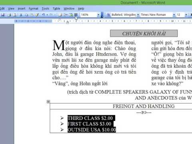Image resolution: width=192 pixels, height=144 pixels.
Task: Open the Styles and Formatting pane icon
Action: pyautogui.click(x=108, y=15)
